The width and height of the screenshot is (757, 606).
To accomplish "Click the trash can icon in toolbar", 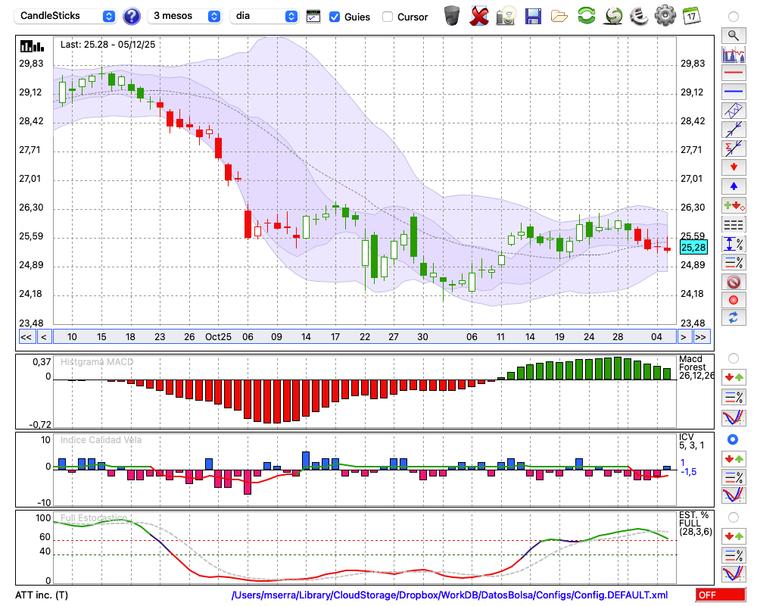I will coord(451,16).
